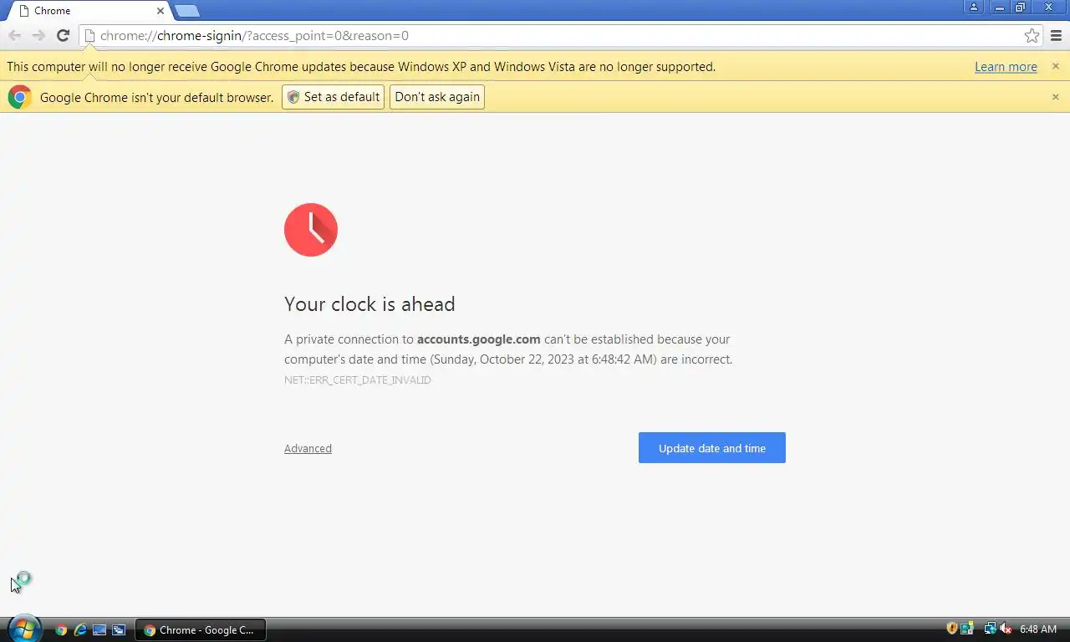Click the page icon in the address bar

pos(89,35)
